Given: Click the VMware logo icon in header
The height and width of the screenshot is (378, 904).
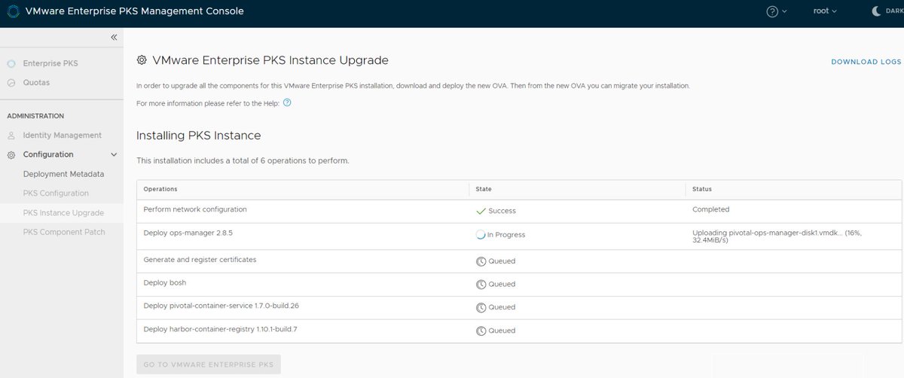Looking at the screenshot, I should [x=12, y=11].
